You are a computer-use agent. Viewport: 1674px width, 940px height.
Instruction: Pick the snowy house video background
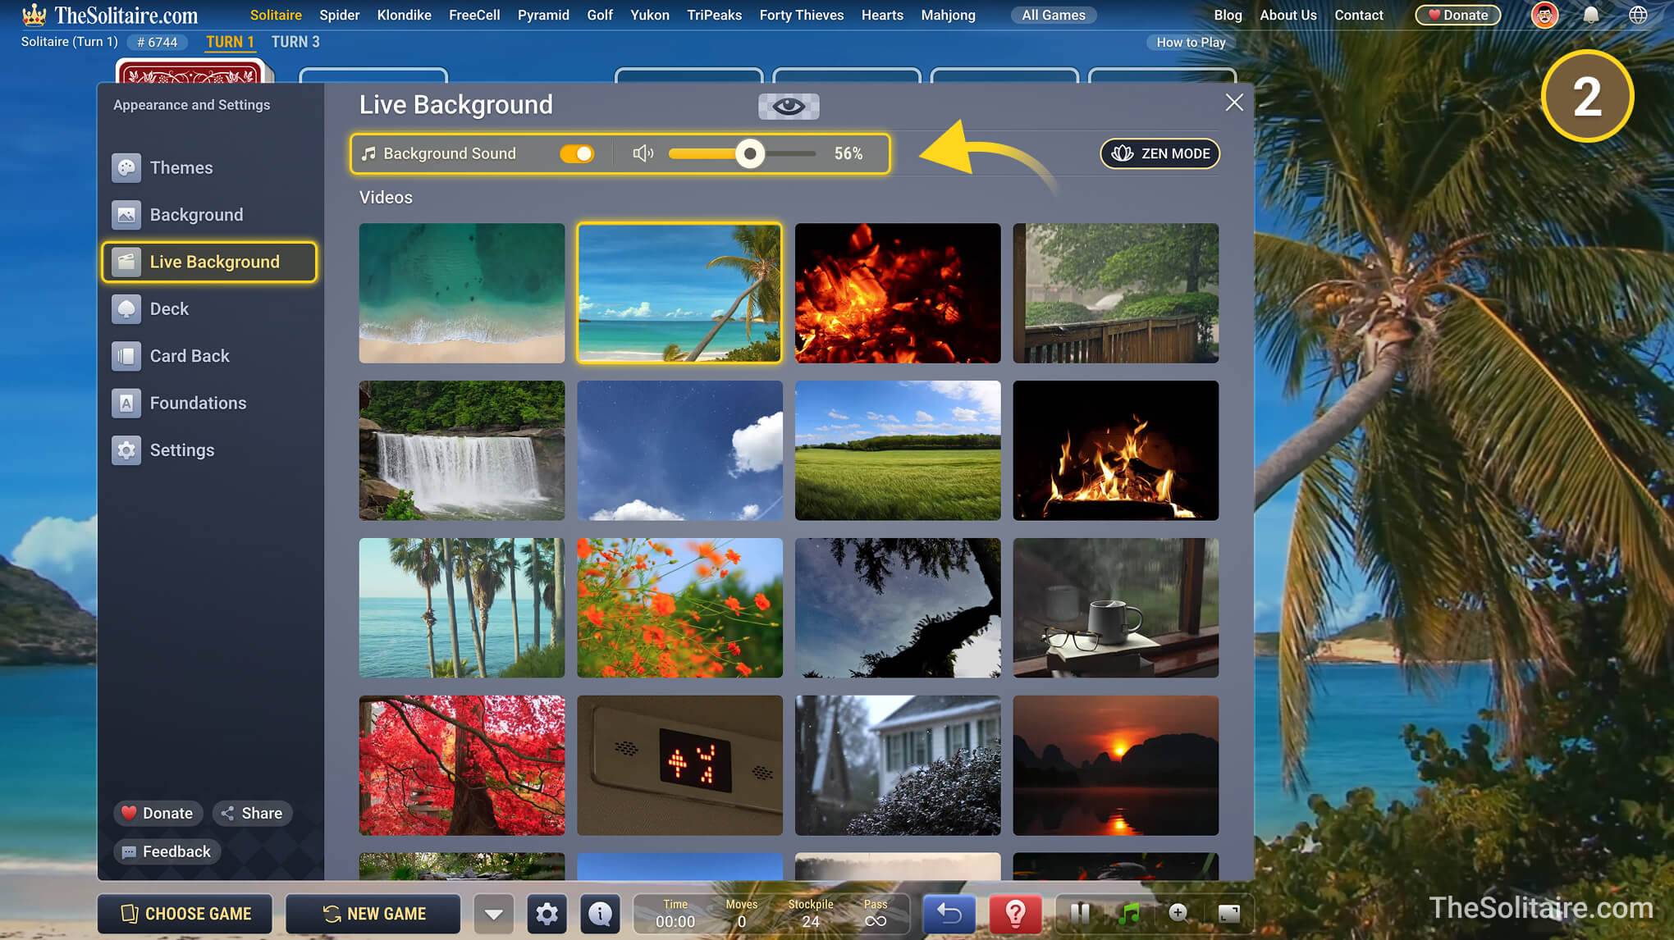(898, 765)
